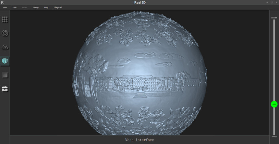This screenshot has height=144, width=279.
Task: Select the teal mesh cube icon
Action: 5,61
